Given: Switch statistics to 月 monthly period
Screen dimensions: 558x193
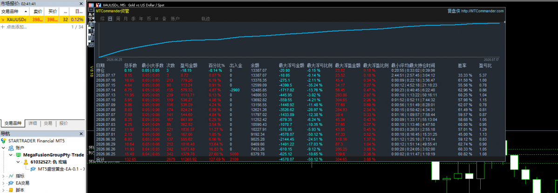Looking at the screenshot, I should (125, 19).
